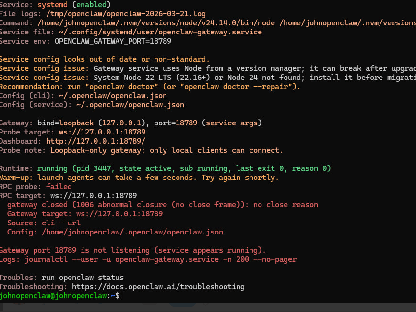Click the Warm-up "launch agents can take" line
The width and height of the screenshot is (416, 312).
[x=158, y=178]
